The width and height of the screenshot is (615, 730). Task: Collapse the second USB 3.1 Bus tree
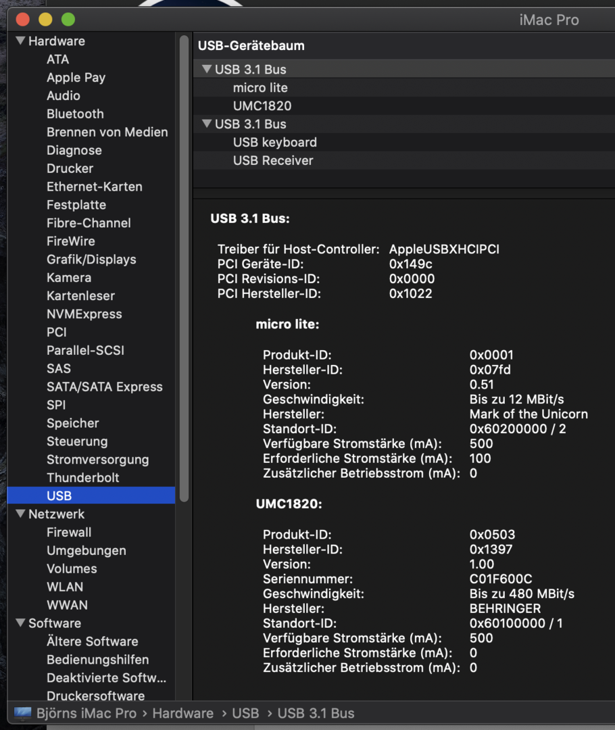click(207, 124)
